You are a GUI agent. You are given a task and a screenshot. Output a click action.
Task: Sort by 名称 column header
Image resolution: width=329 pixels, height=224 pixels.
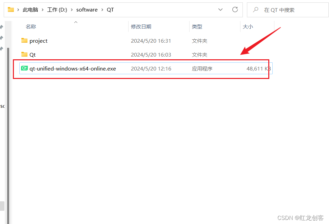click(31, 27)
